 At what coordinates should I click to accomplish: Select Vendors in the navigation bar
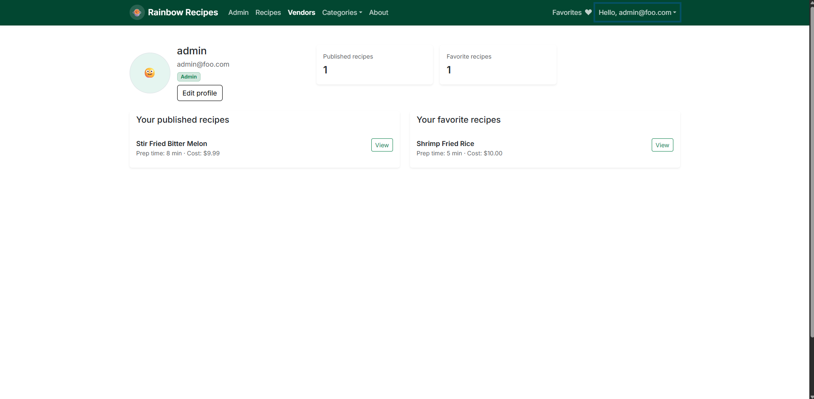pos(301,13)
